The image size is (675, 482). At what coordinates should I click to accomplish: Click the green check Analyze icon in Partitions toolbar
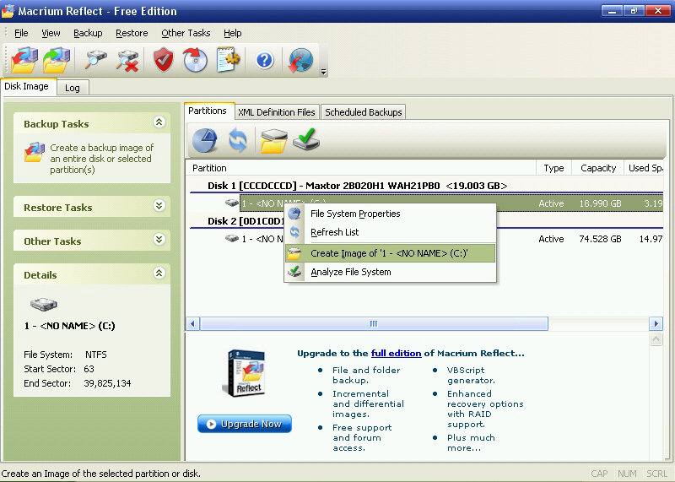(306, 139)
